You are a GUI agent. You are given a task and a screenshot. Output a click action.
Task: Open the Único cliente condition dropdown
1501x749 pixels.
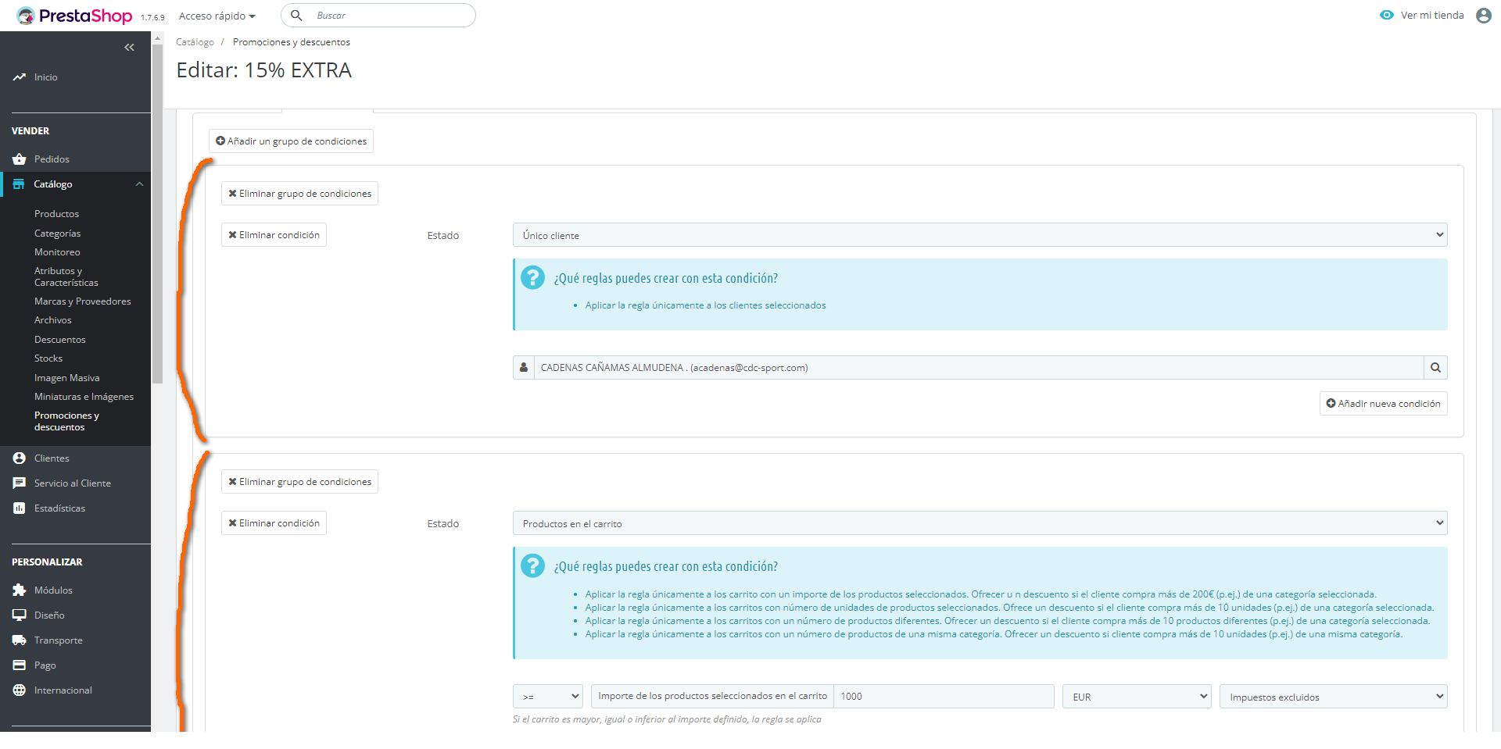pyautogui.click(x=980, y=235)
